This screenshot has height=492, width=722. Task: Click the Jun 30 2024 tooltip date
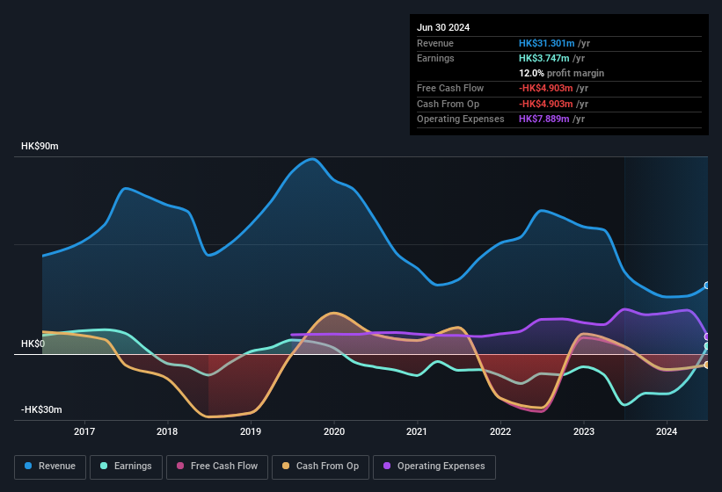pyautogui.click(x=443, y=27)
